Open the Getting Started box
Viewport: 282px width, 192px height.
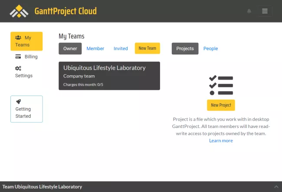(26, 109)
